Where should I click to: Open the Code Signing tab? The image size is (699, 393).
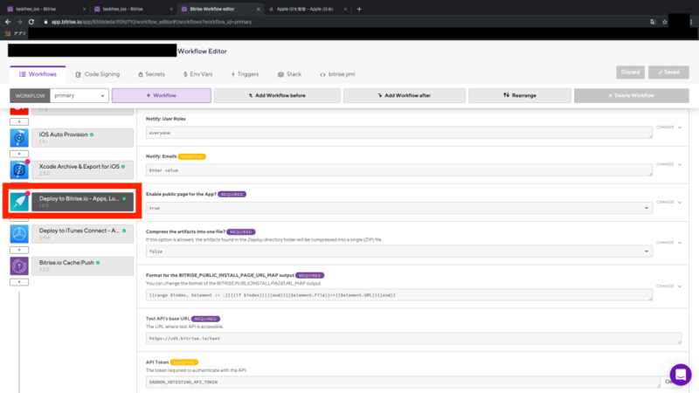pyautogui.click(x=98, y=74)
